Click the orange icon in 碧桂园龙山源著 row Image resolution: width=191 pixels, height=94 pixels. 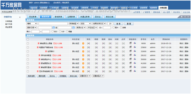[83, 43]
